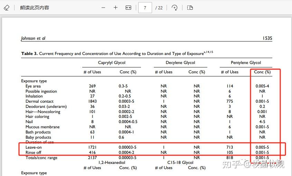Click the page view layout icon
The height and width of the screenshot is (176, 292).
(190, 8)
